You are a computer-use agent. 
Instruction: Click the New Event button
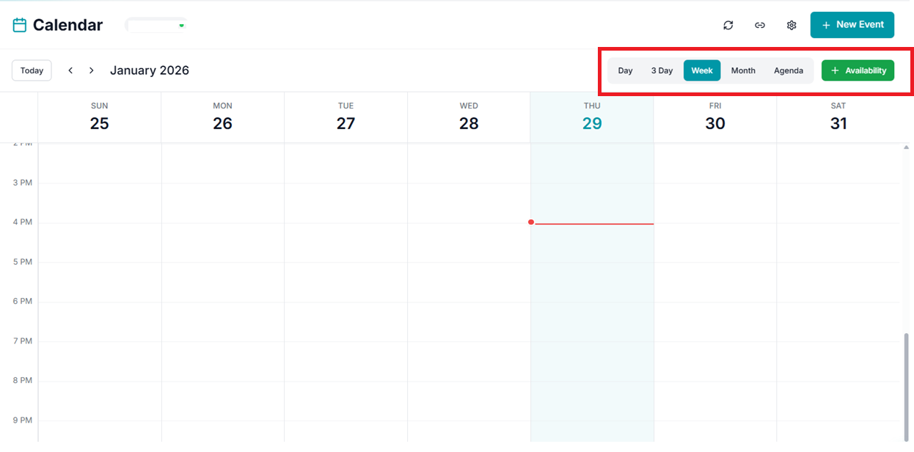coord(852,25)
